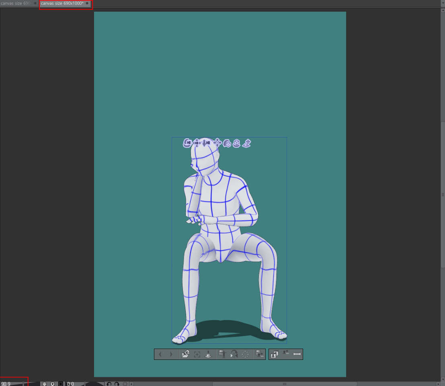Click register full body pose icon
The image size is (445, 386).
[223, 354]
